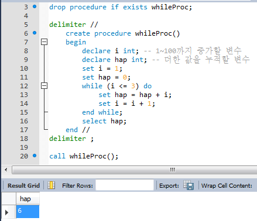Collapse the begin block fold marker

point(44,42)
